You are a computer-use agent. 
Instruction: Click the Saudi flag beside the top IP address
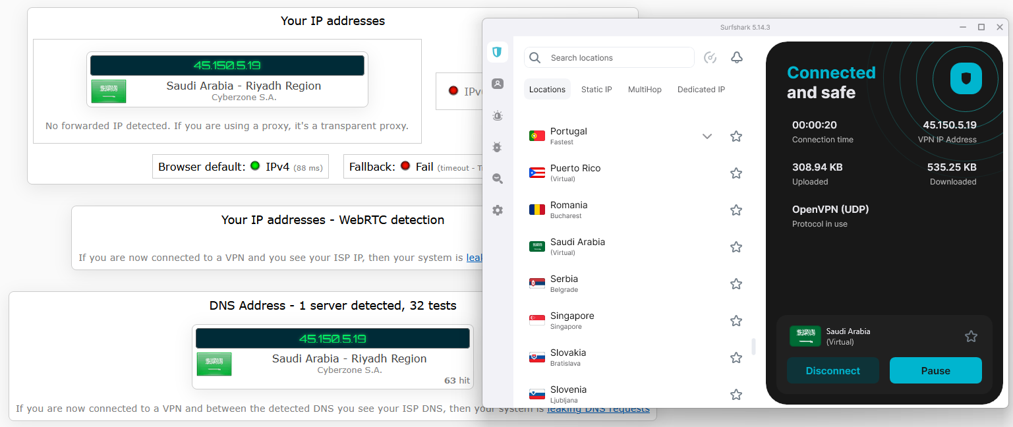(x=109, y=92)
